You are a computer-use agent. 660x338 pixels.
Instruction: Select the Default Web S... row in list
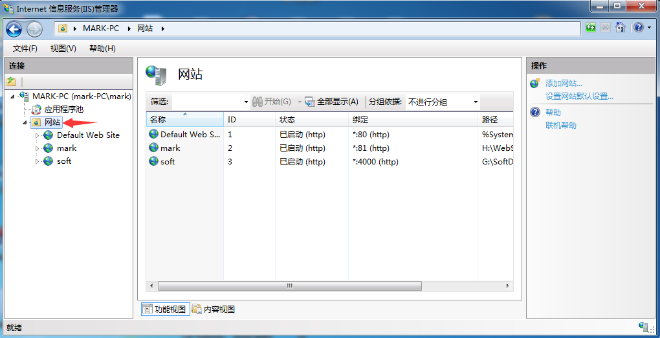(x=330, y=135)
